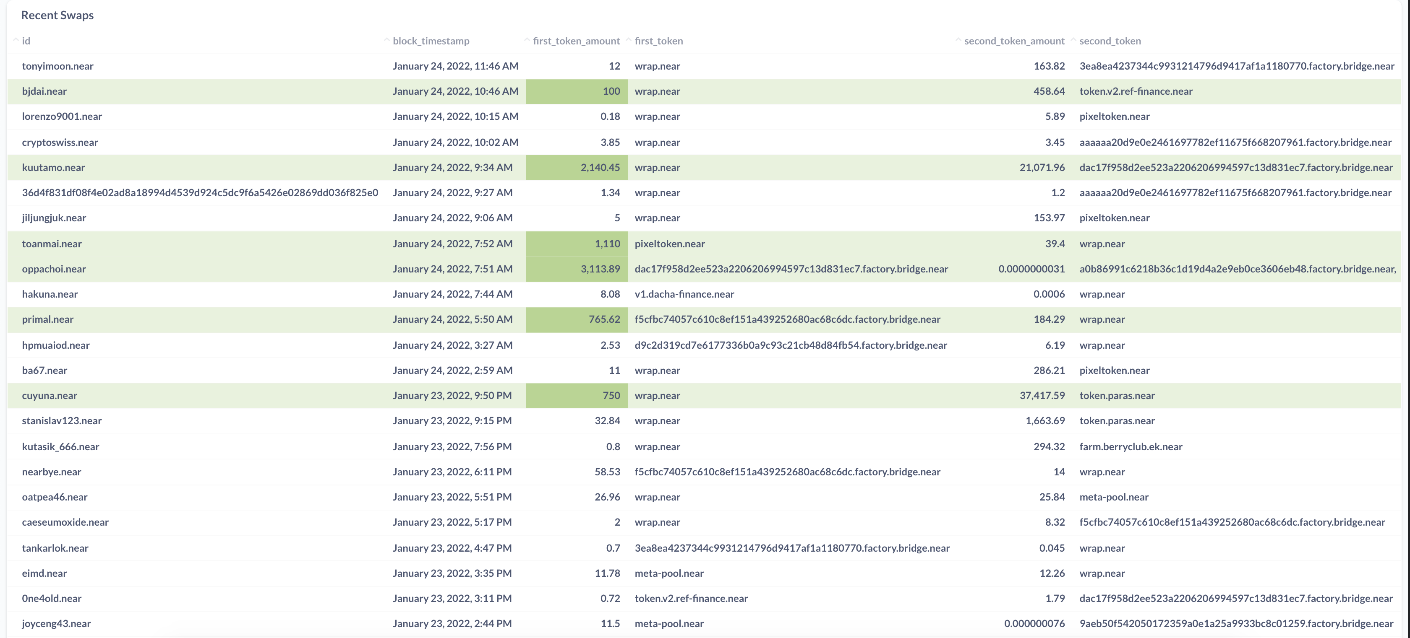The height and width of the screenshot is (638, 1410).
Task: Open second_token column header menu
Action: (x=1110, y=41)
